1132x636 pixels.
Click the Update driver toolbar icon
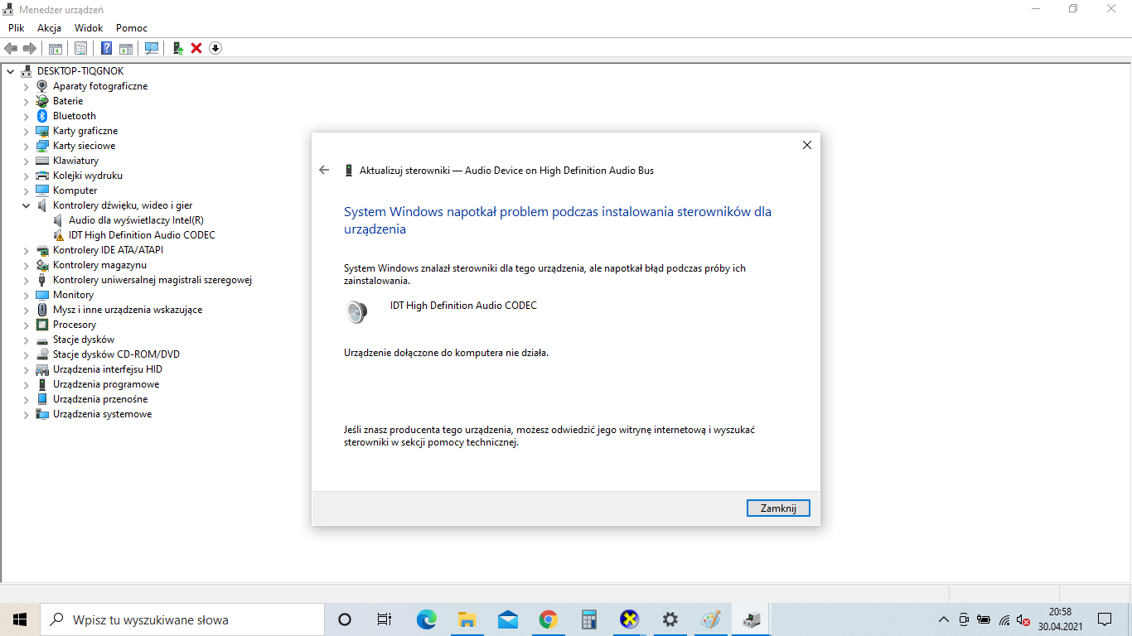[177, 48]
